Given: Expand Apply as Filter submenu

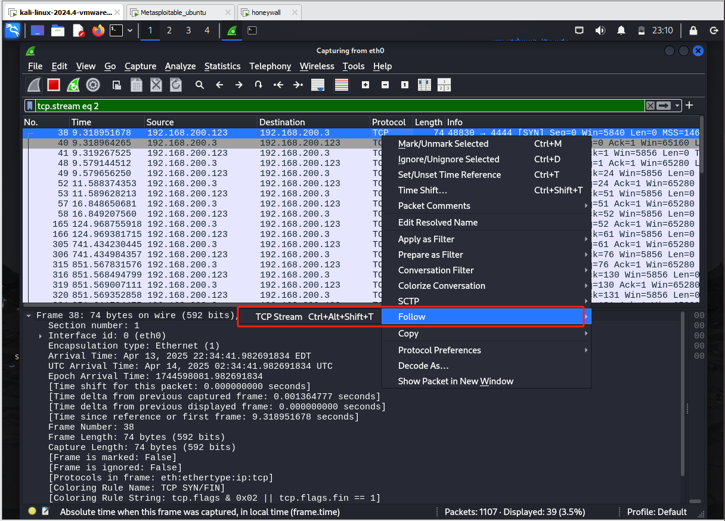Looking at the screenshot, I should (x=486, y=239).
